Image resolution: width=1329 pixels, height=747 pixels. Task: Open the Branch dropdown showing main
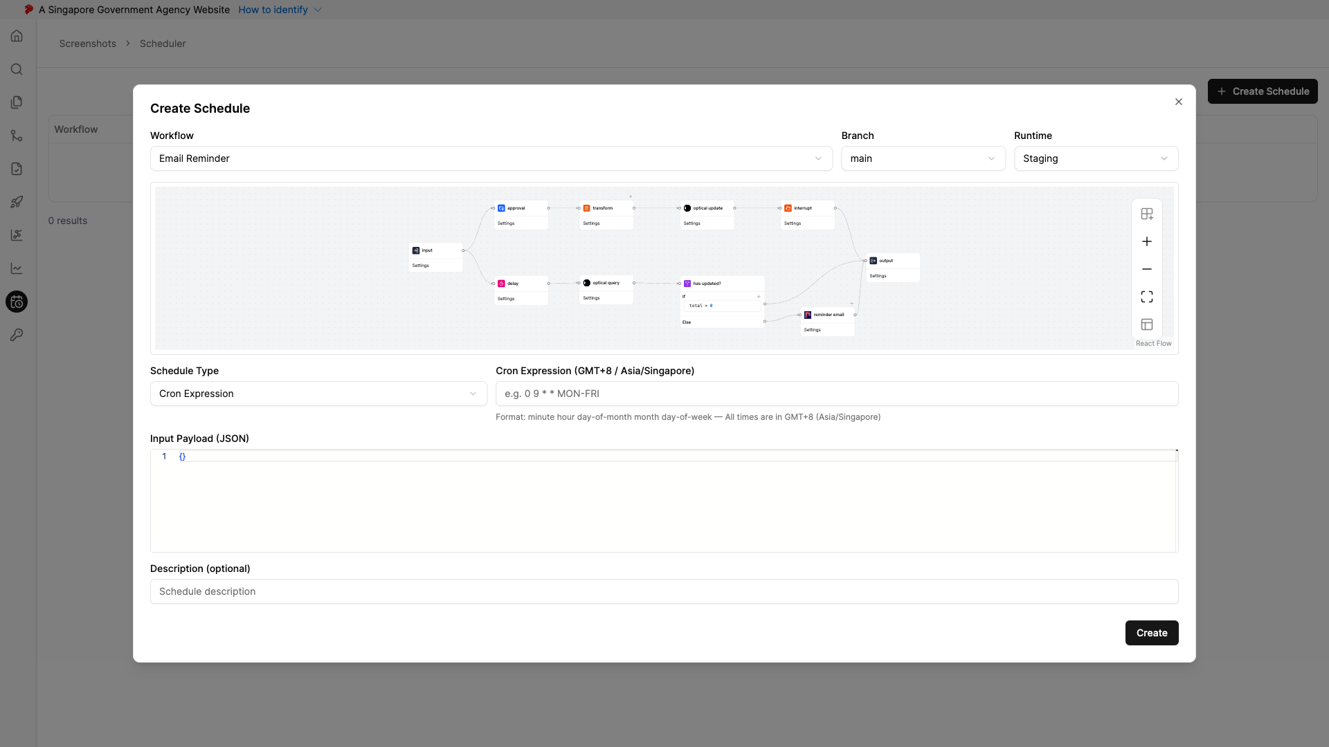pyautogui.click(x=923, y=158)
